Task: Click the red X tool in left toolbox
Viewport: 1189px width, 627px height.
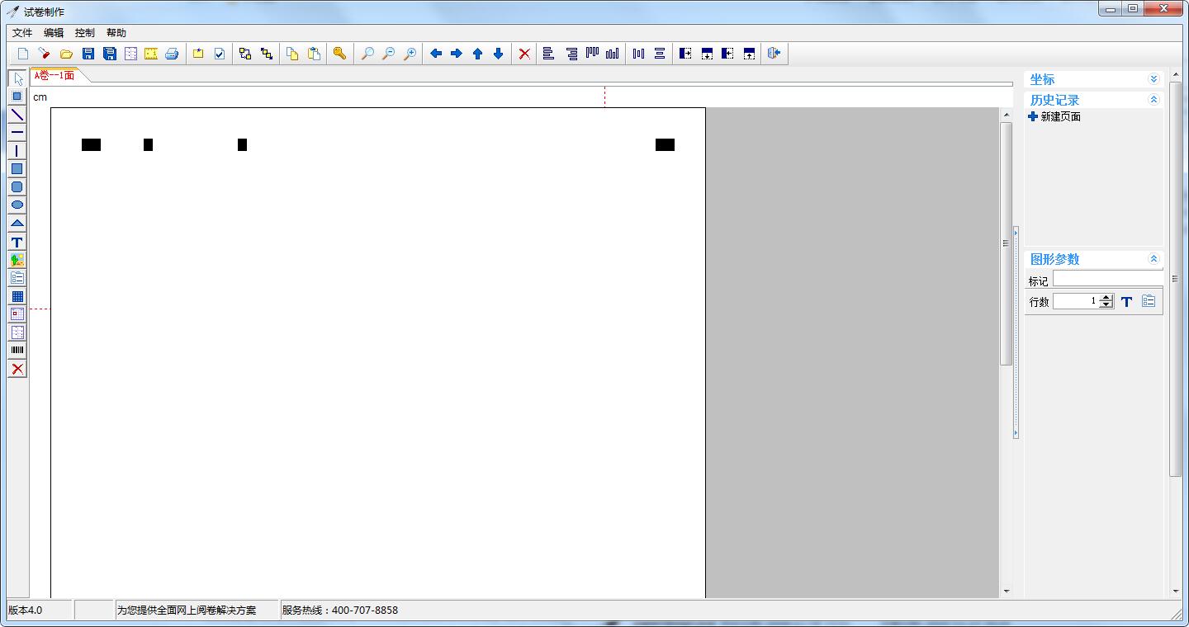Action: click(x=17, y=369)
